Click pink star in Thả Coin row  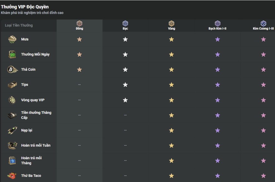coord(263,70)
